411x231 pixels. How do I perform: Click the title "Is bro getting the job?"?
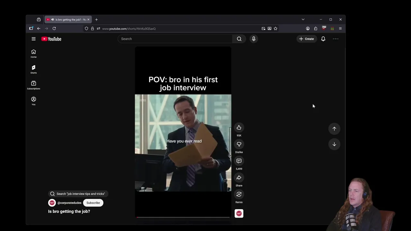69,211
